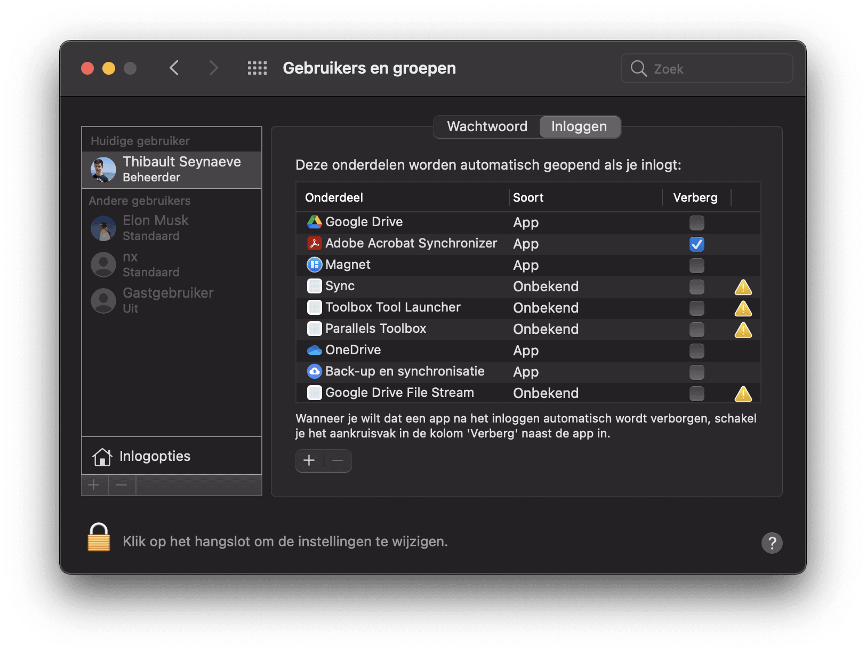Screen dimensions: 866x653
Task: Switch to the Wachtwoord tab
Action: [x=487, y=126]
